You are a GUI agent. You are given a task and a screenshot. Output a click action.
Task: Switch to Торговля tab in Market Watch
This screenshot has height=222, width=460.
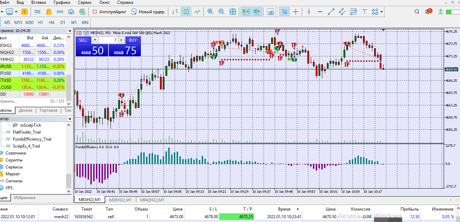coord(48,110)
